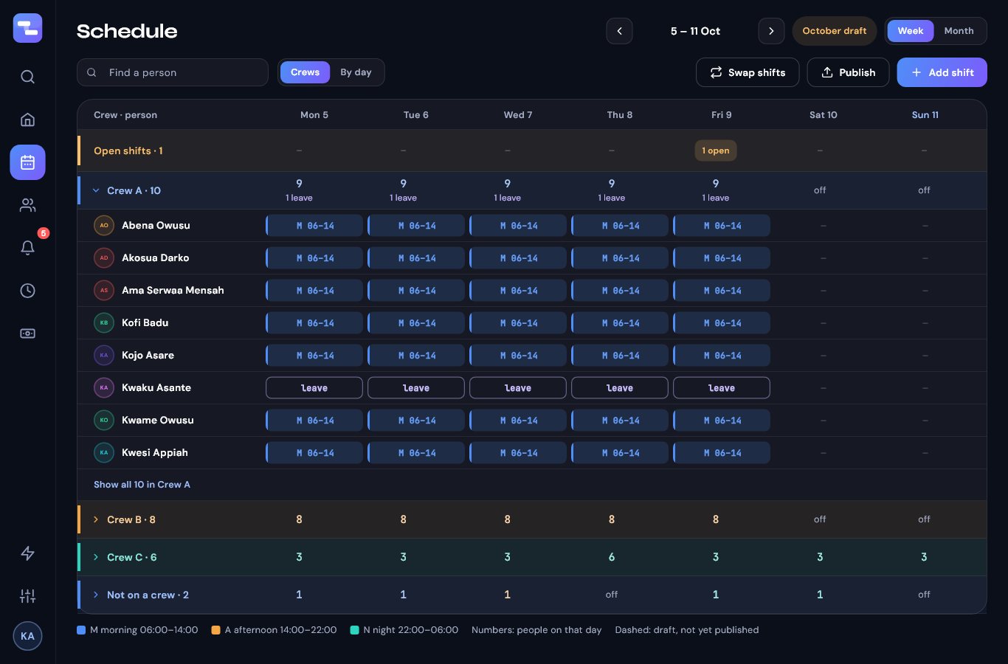Open Abena Owusu's Monday M 06-14 shift
Viewport: 1008px width, 664px height.
tap(314, 226)
